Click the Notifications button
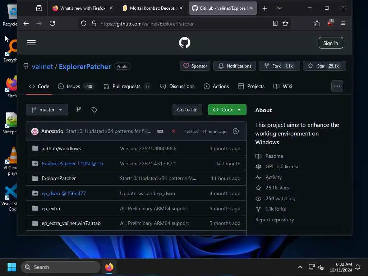Image resolution: width=368 pixels, height=276 pixels. (235, 66)
